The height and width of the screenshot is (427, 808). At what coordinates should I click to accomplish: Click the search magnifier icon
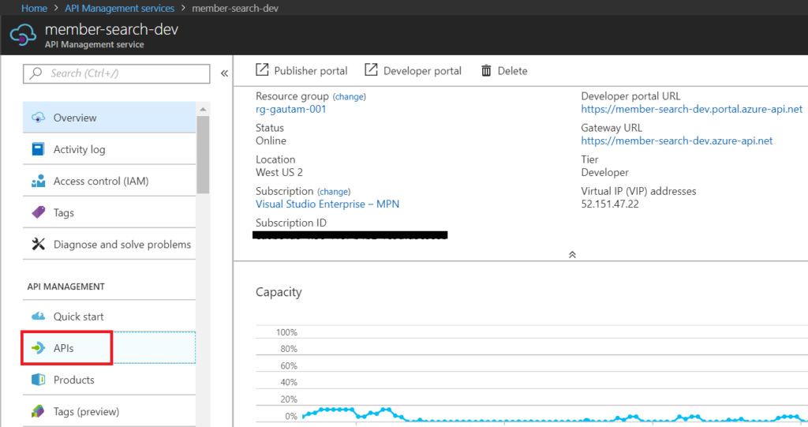click(x=36, y=73)
